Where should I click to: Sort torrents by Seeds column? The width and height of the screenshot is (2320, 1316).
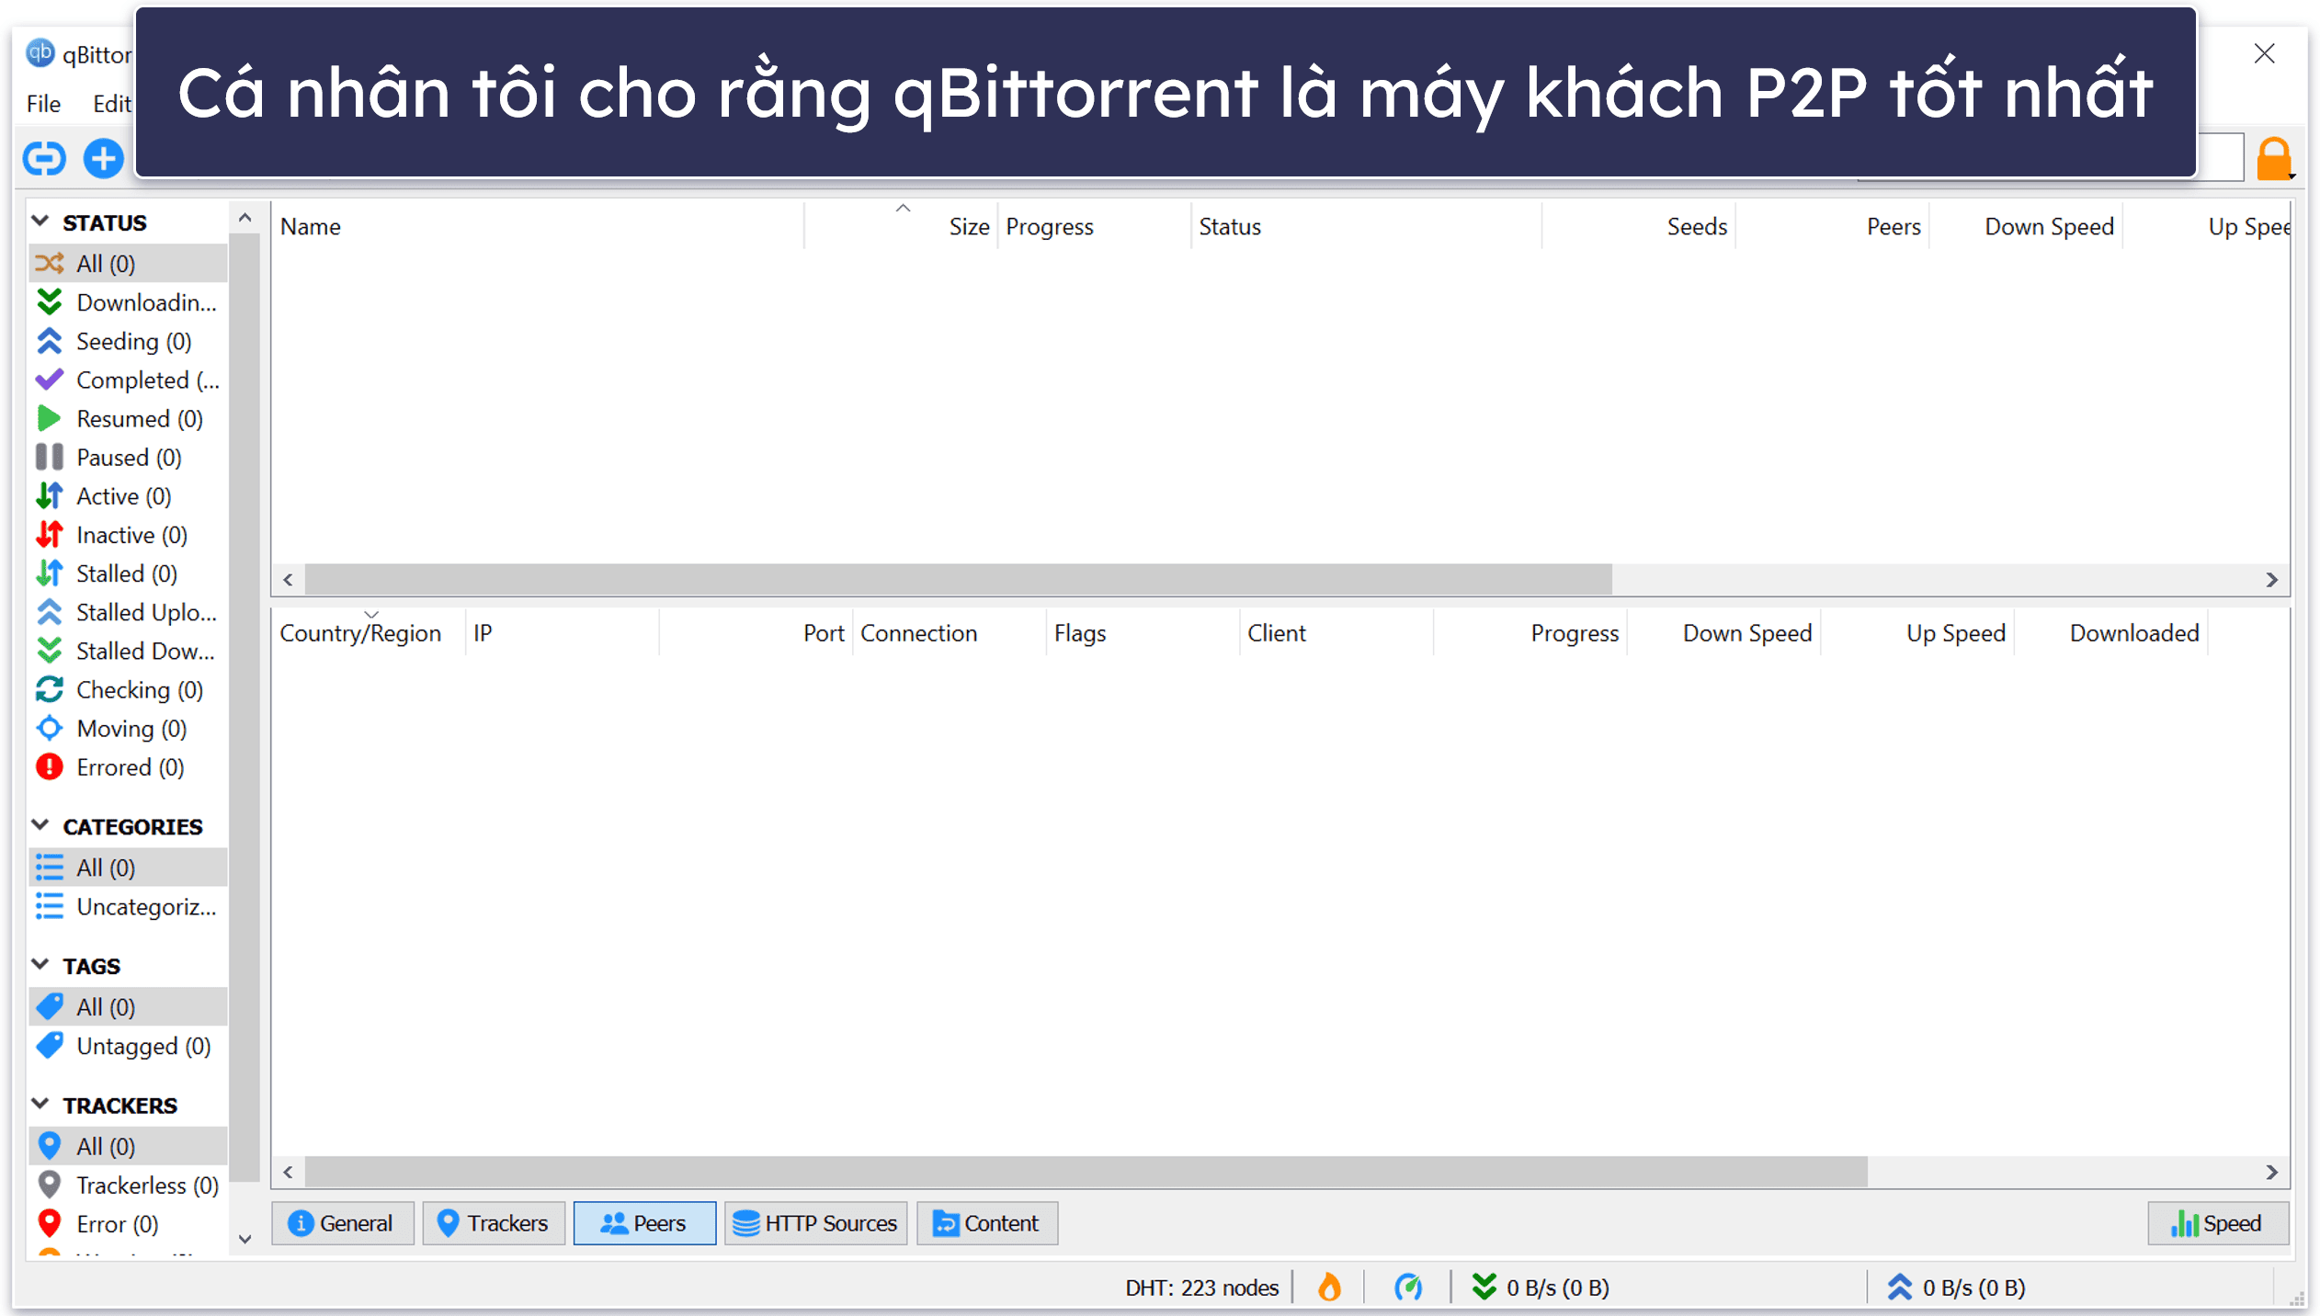1639,226
